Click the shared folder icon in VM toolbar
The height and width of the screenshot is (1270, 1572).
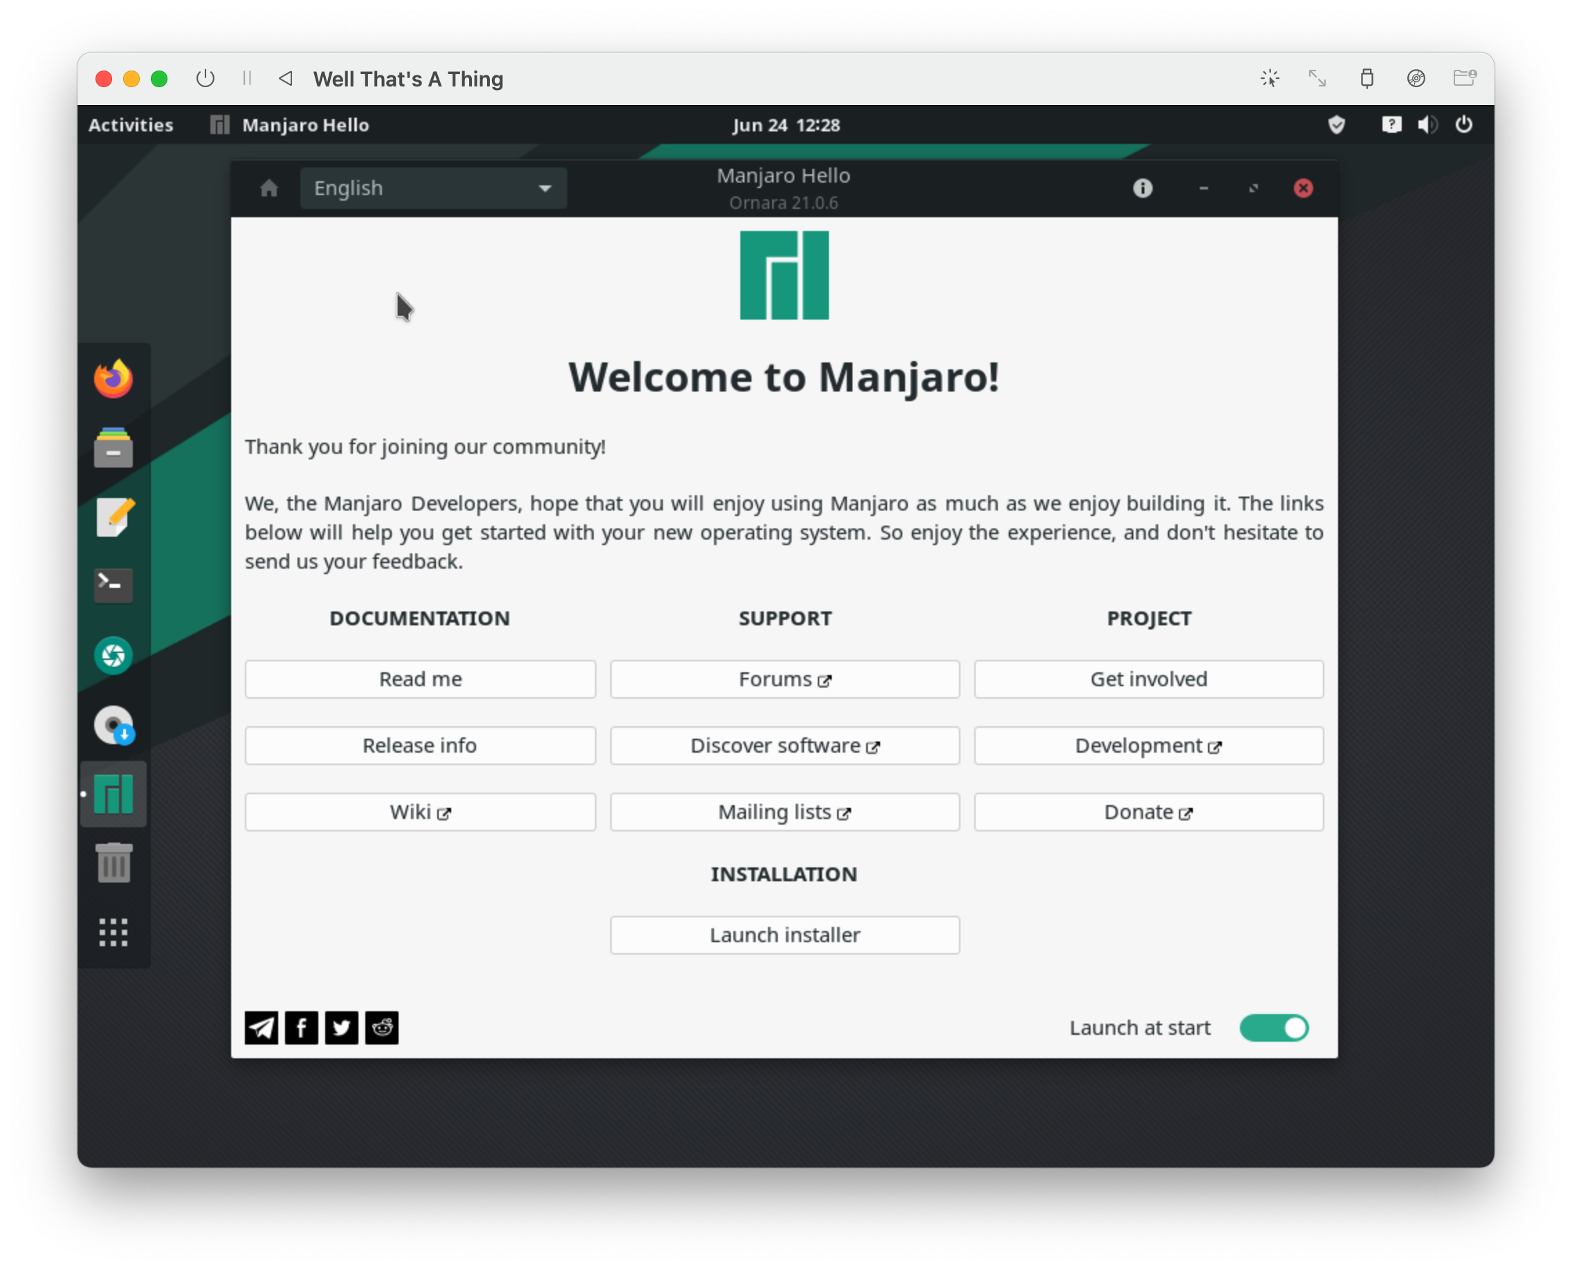[1465, 78]
